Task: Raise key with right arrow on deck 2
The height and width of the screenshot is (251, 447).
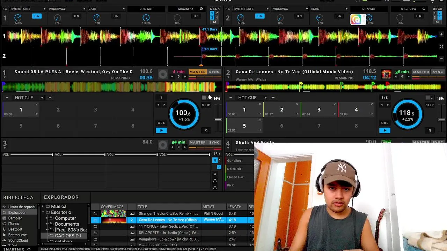Action: [409, 77]
